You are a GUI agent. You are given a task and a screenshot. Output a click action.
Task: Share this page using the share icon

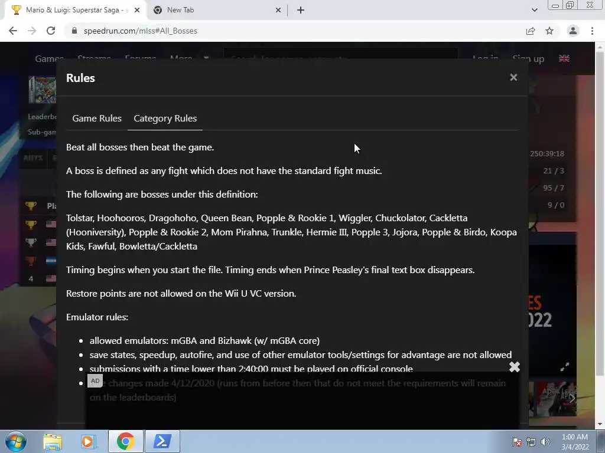[x=531, y=31]
